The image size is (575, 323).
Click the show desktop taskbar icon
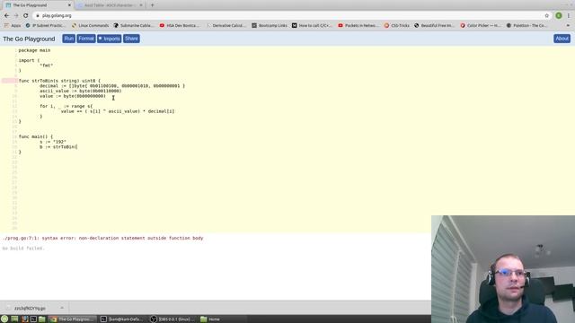click(x=14, y=319)
